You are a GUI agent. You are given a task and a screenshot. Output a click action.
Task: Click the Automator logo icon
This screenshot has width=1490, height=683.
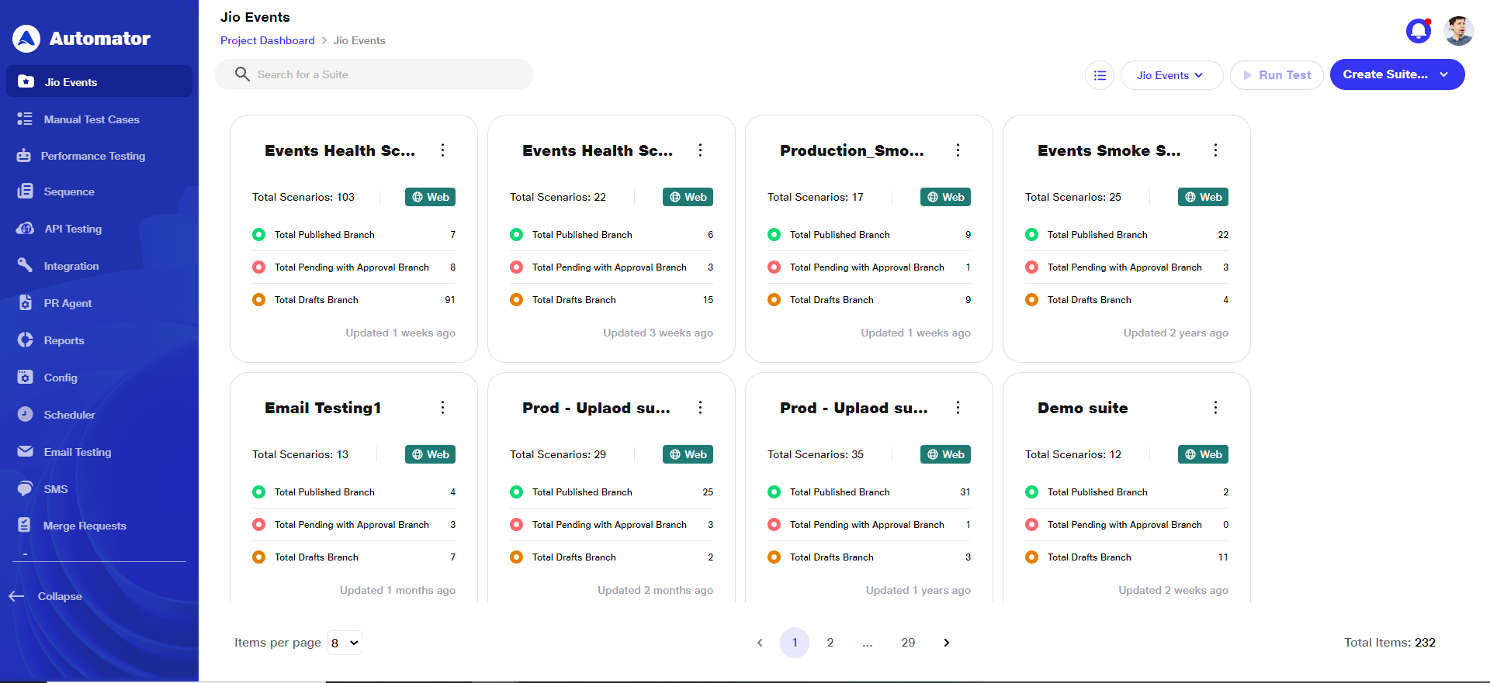pyautogui.click(x=26, y=39)
